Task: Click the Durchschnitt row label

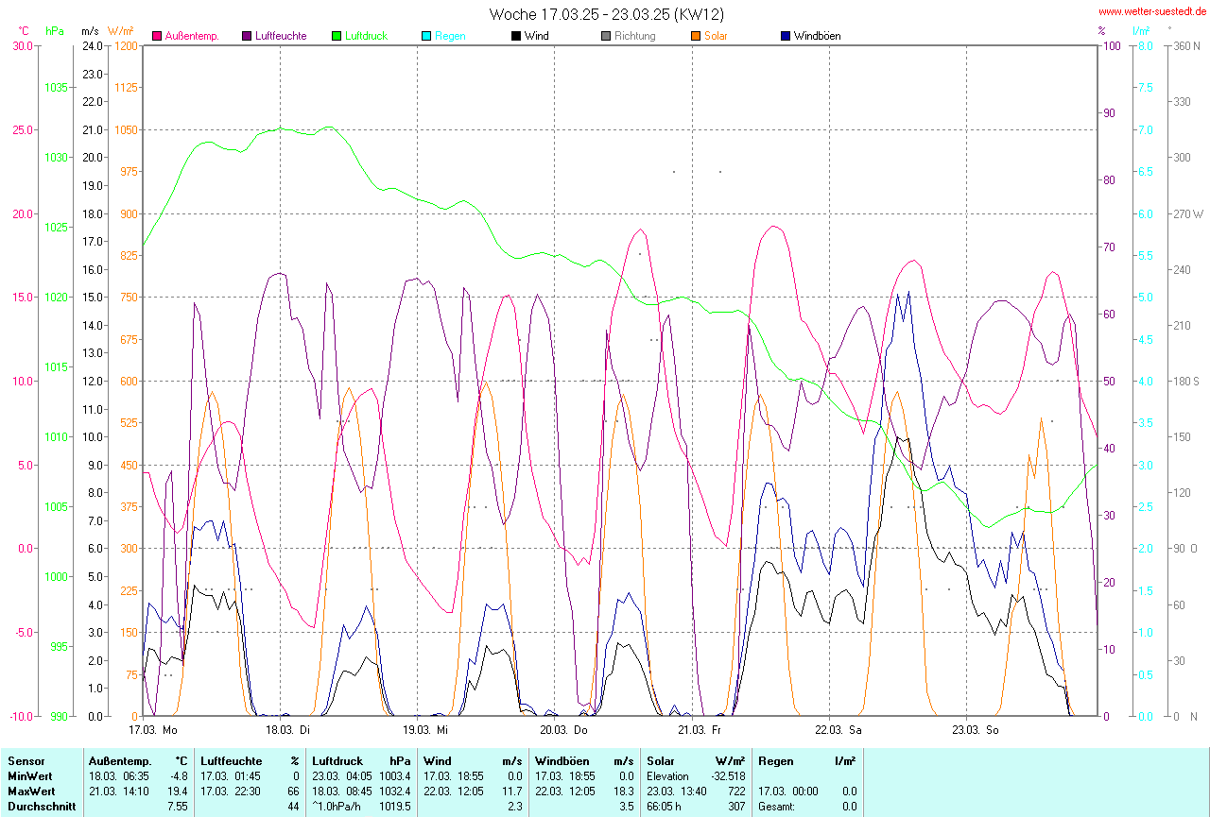Action: (42, 806)
